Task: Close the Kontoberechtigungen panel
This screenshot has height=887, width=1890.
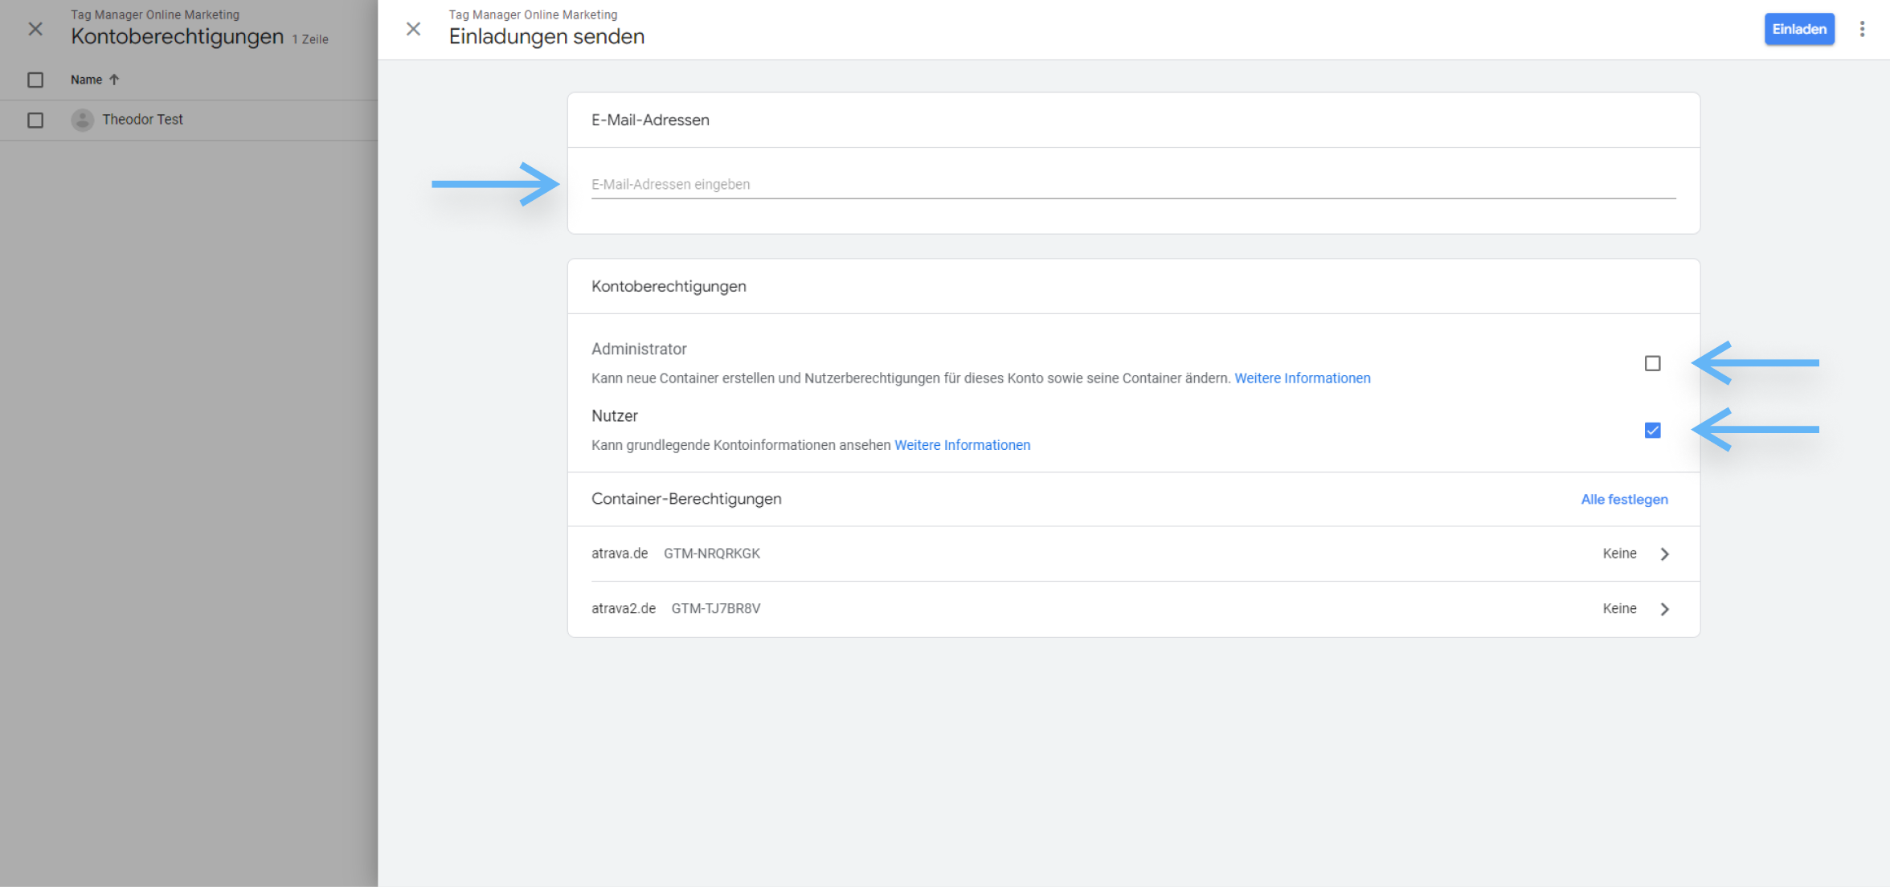Action: coord(35,29)
